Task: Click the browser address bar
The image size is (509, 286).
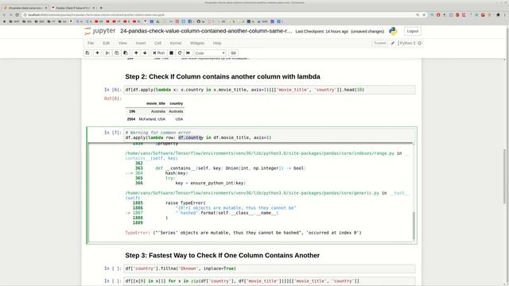Action: (x=217, y=15)
